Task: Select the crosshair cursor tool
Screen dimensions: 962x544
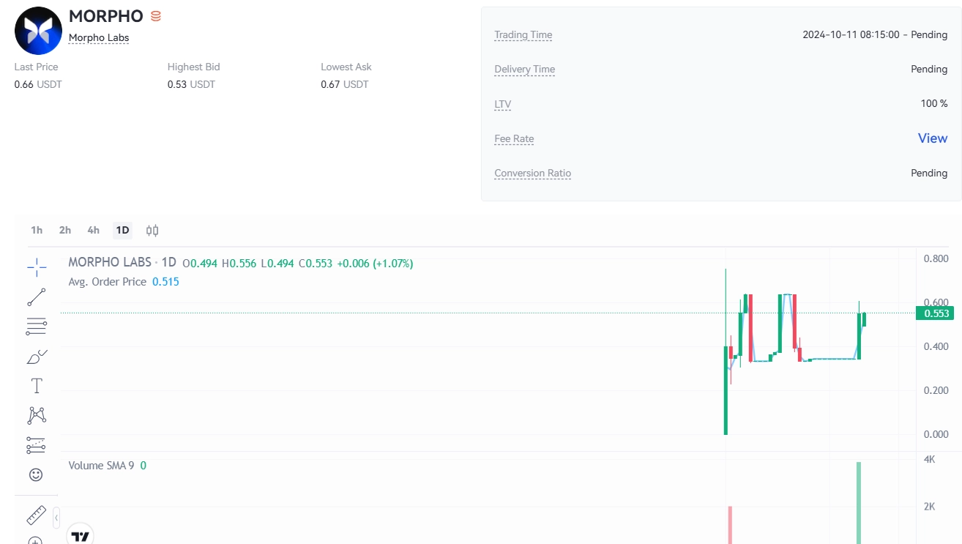Action: click(37, 267)
